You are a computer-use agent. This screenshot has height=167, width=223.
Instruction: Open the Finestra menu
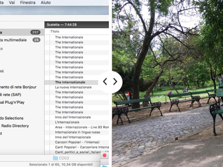[28, 3]
